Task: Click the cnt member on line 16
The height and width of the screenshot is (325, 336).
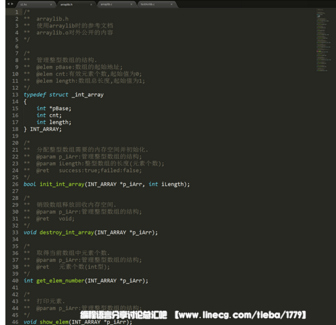Action: pos(55,115)
